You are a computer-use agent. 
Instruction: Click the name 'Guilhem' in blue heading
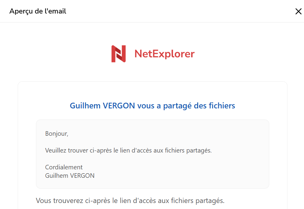85,106
